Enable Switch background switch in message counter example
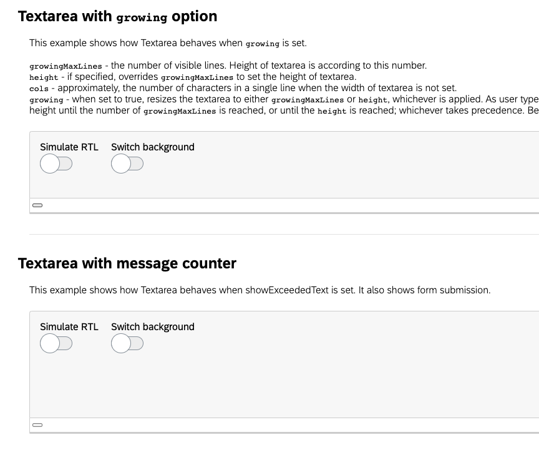539x450 pixels. (127, 343)
